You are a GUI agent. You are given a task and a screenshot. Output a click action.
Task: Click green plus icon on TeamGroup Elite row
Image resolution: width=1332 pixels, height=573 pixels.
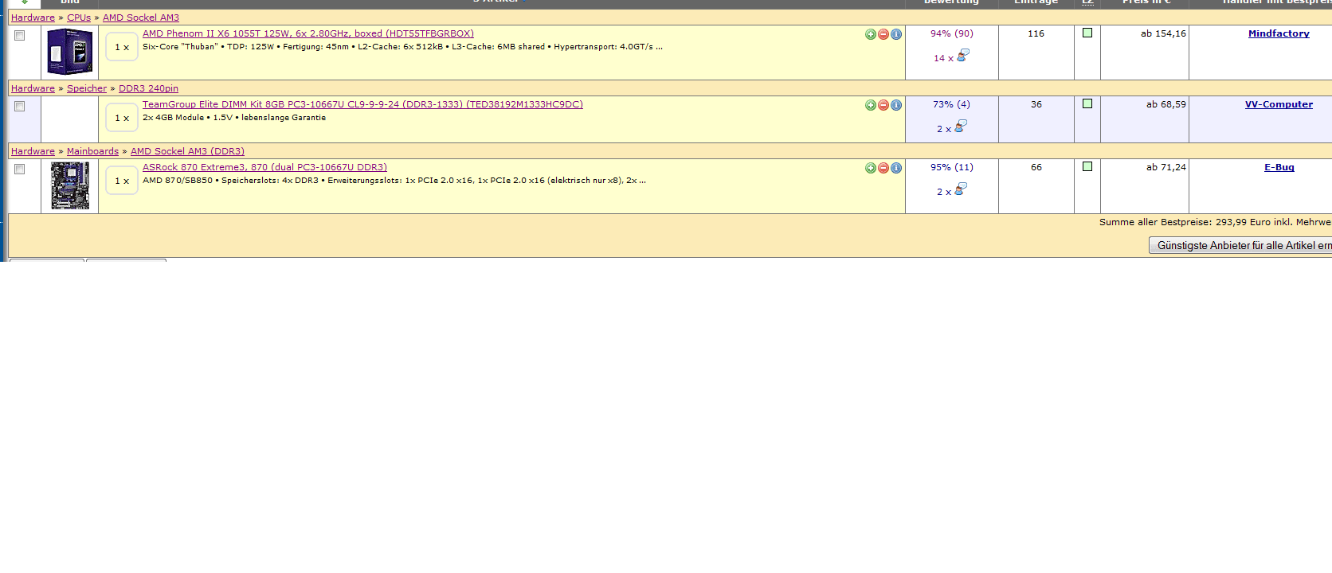(871, 105)
